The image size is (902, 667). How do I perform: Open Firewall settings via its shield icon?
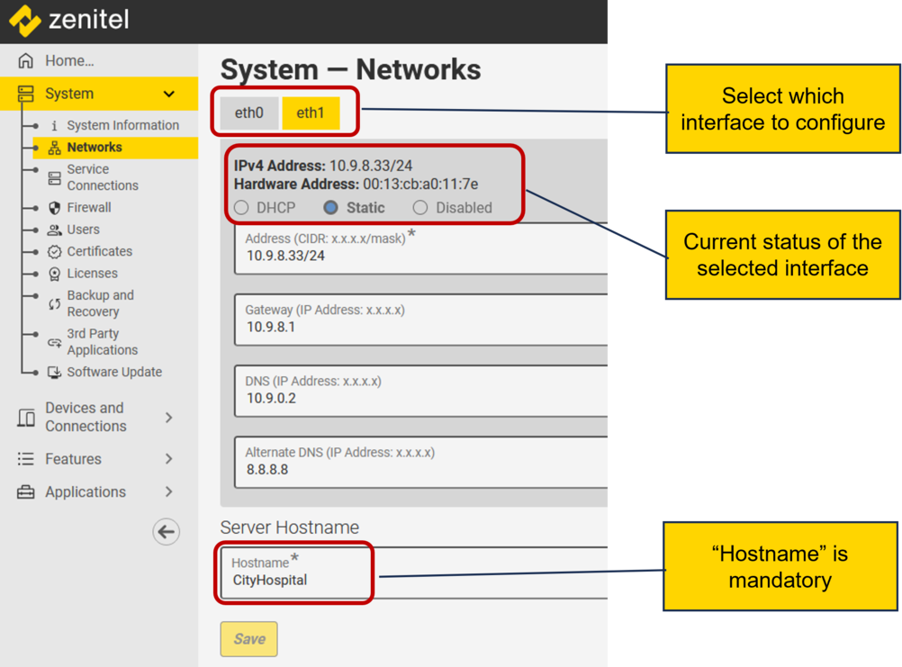point(56,207)
